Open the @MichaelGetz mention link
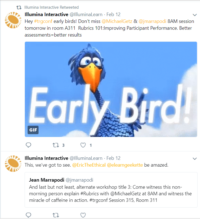This screenshot has width=200, height=219. (x=117, y=21)
